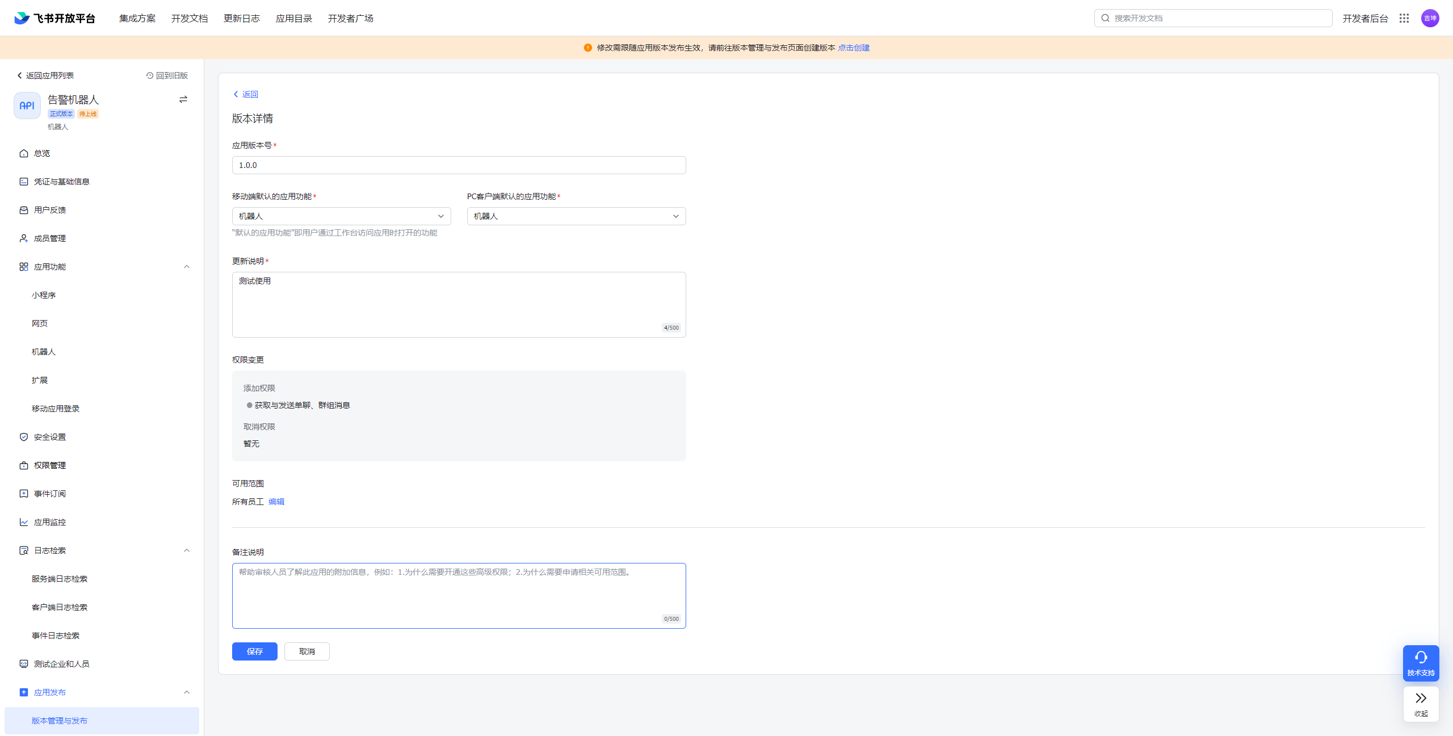
Task: Click the orange warning icon in banner
Action: 588,48
